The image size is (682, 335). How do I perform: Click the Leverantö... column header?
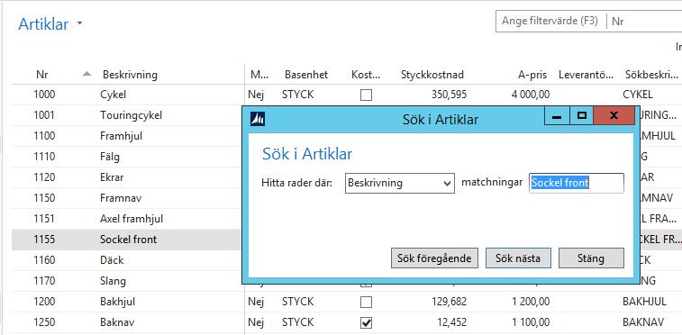tap(586, 75)
